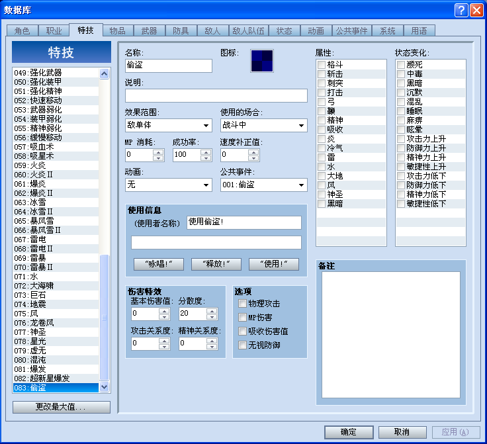
Task: Cancel with the 取消 button
Action: tap(402, 432)
